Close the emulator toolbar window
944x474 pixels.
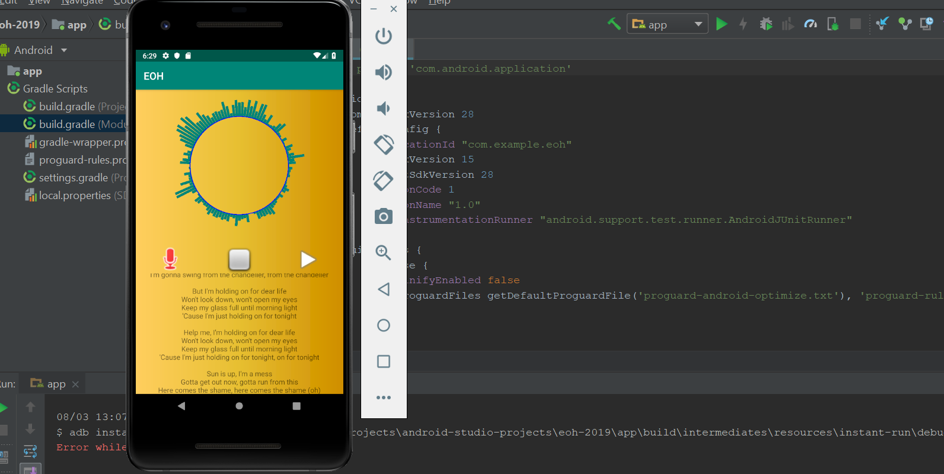394,9
